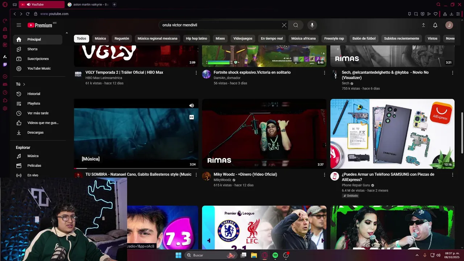
Task: Open options for TU SOMBRA video
Action: click(x=196, y=174)
